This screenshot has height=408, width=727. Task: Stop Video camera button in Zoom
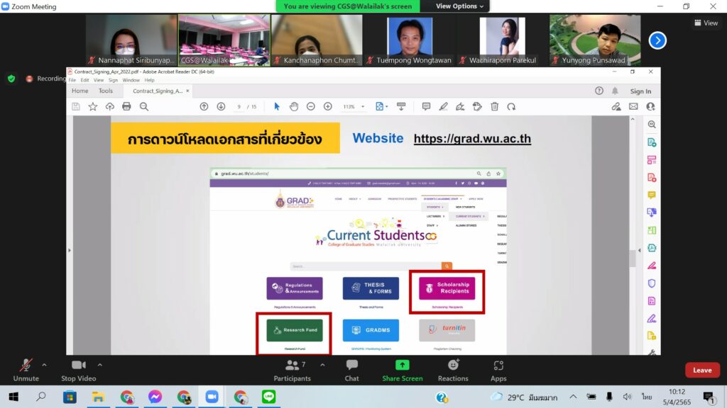[78, 370]
